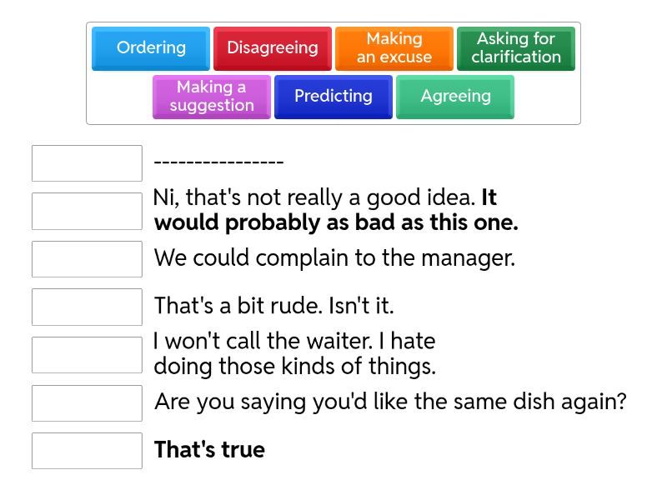Select the answer box for "That's a bit rude"
This screenshot has width=667, height=500.
coord(88,307)
